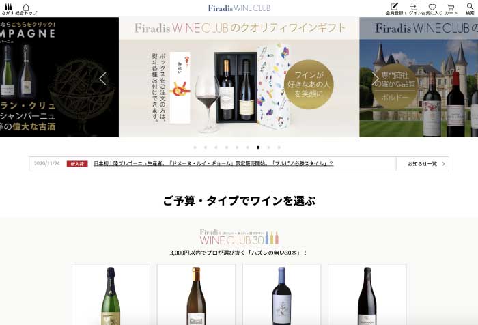
Task: Go to the home top icon
Action: pyautogui.click(x=26, y=7)
